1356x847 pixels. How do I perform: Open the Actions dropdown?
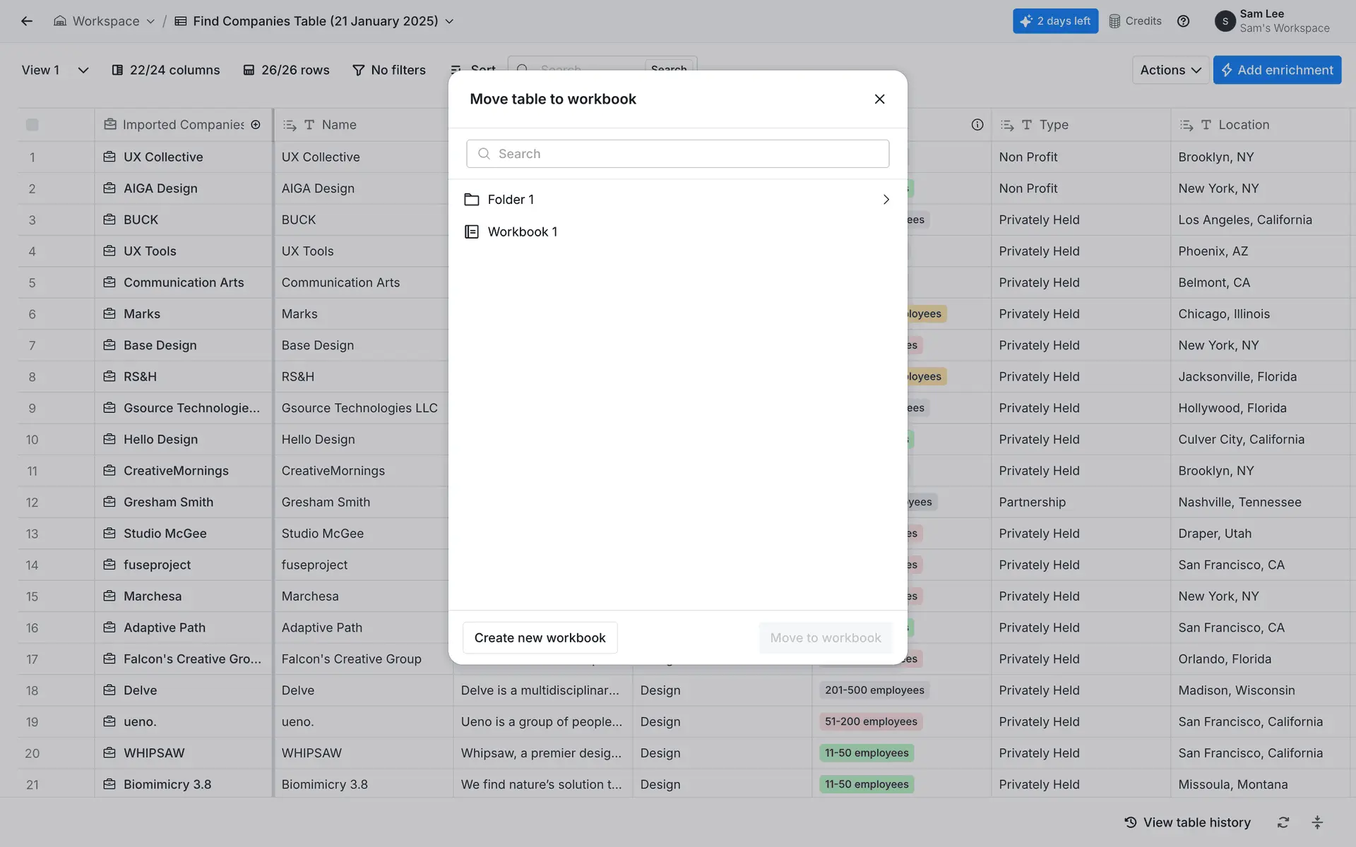pyautogui.click(x=1170, y=70)
